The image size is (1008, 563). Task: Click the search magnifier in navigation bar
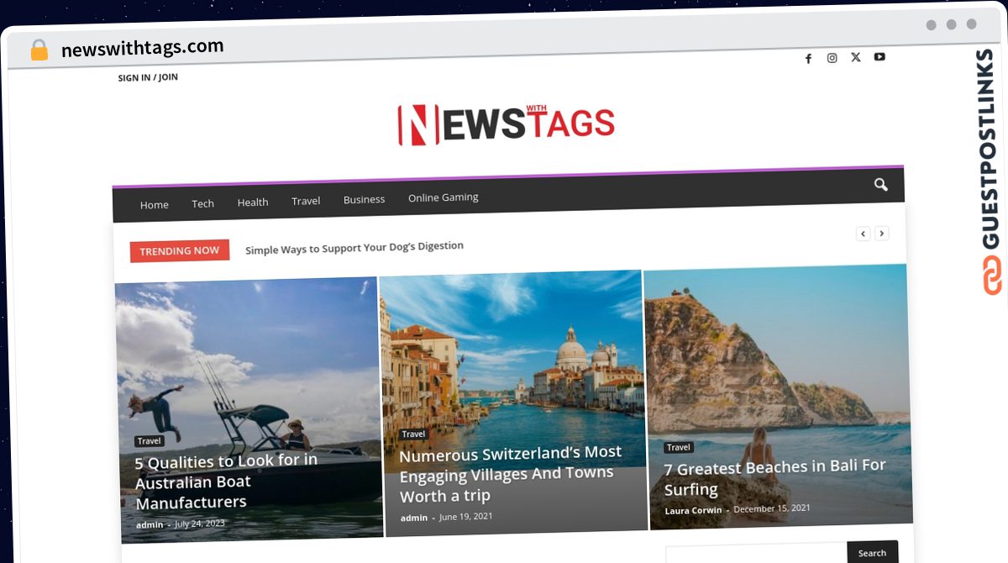(880, 185)
